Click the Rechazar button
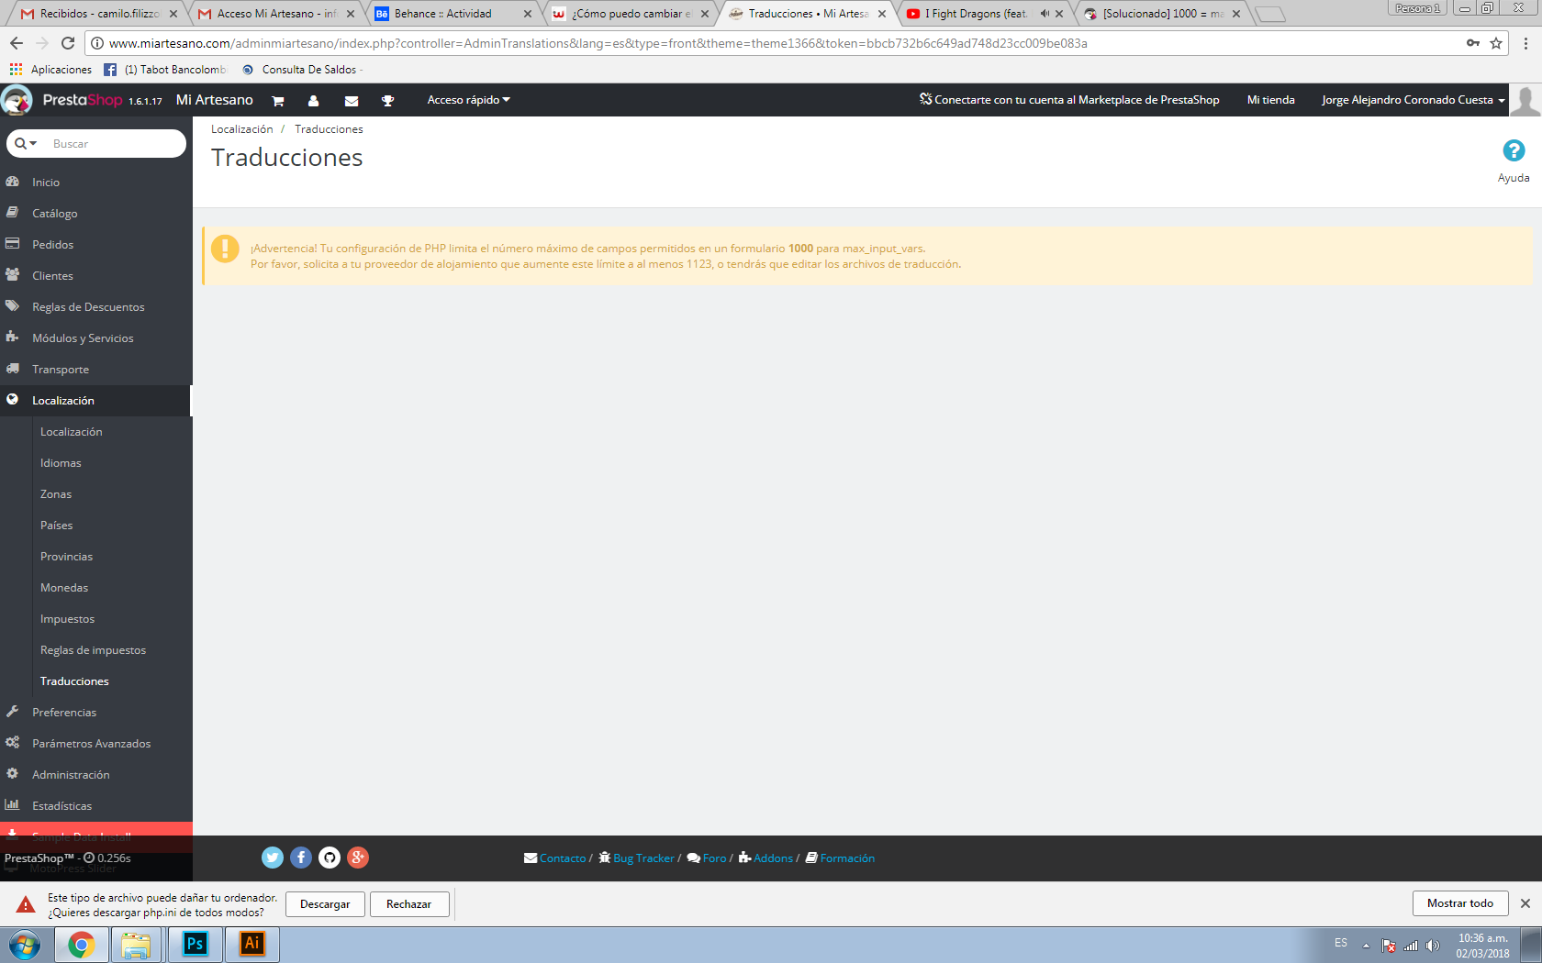Screen dimensions: 1542x963 pos(408,904)
